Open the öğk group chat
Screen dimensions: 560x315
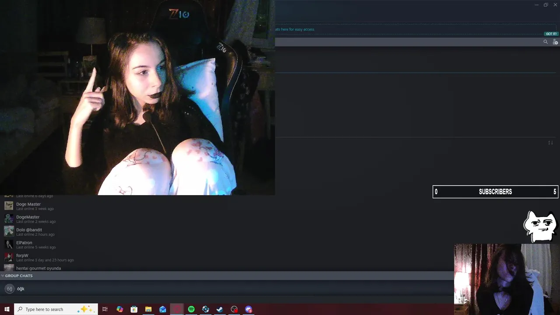pos(227,289)
